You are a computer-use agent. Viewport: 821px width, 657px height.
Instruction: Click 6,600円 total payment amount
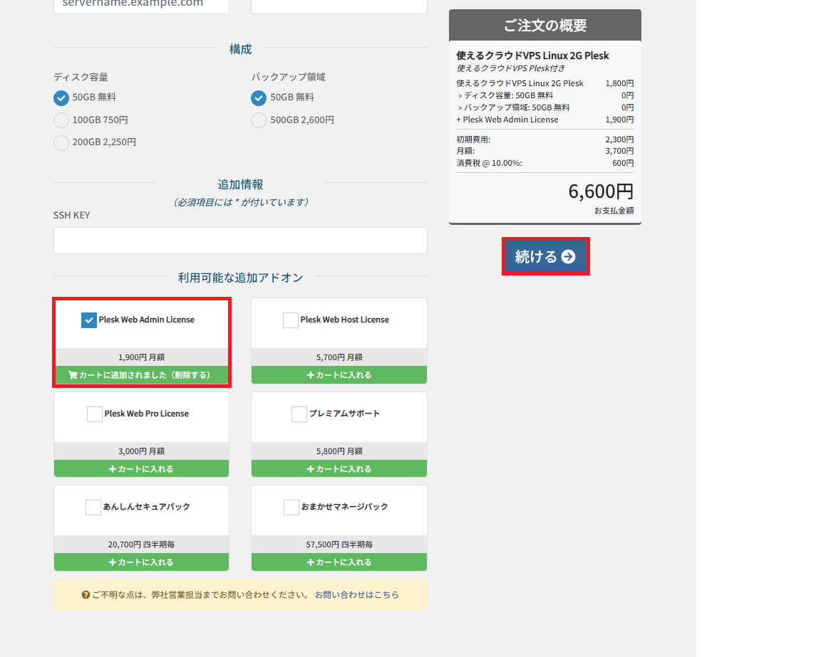pos(601,191)
